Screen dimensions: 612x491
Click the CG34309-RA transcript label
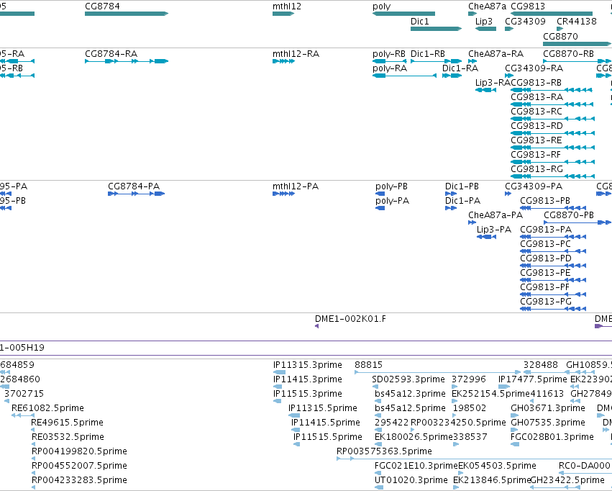coord(534,68)
